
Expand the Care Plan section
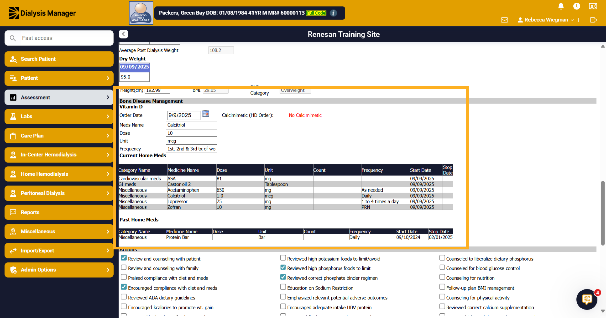click(x=59, y=136)
